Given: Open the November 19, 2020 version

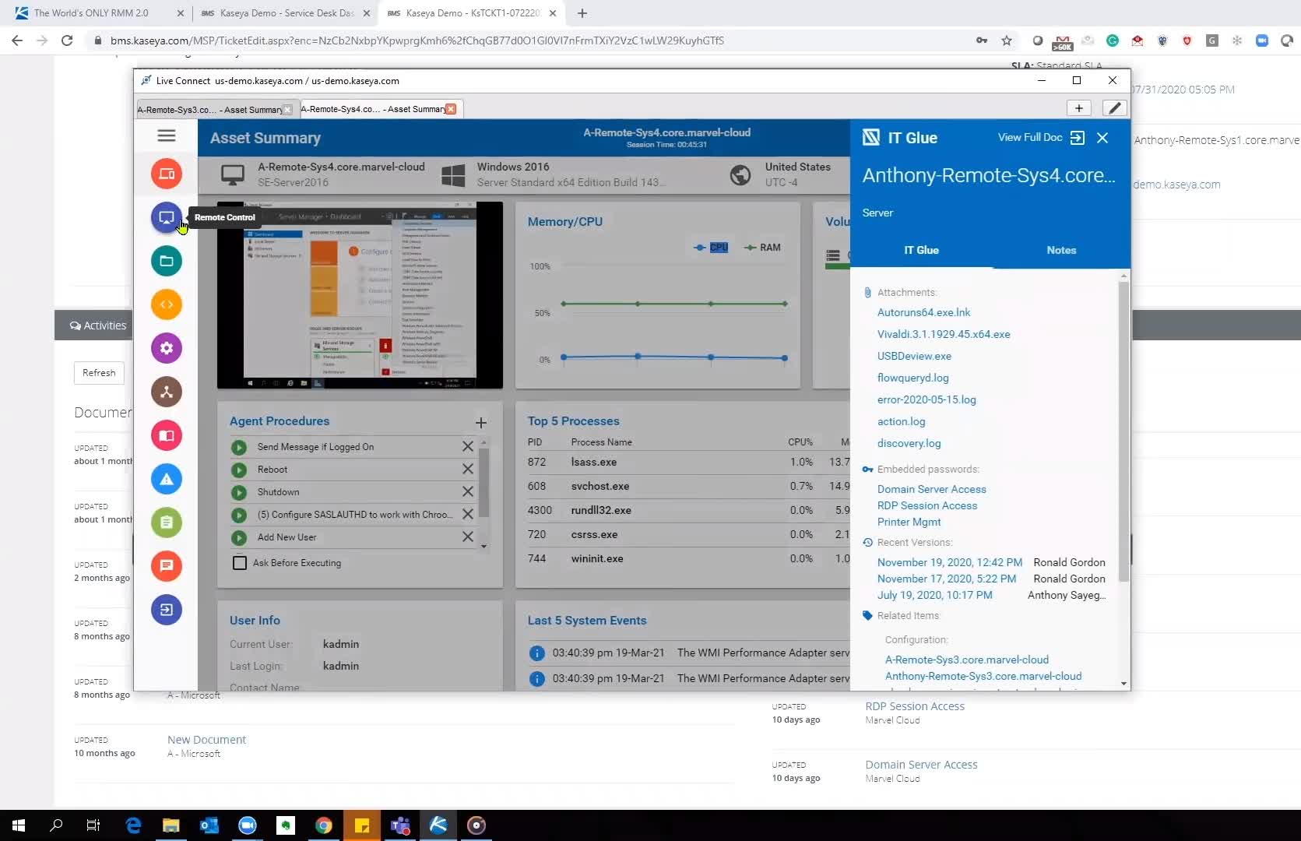Looking at the screenshot, I should [x=949, y=562].
